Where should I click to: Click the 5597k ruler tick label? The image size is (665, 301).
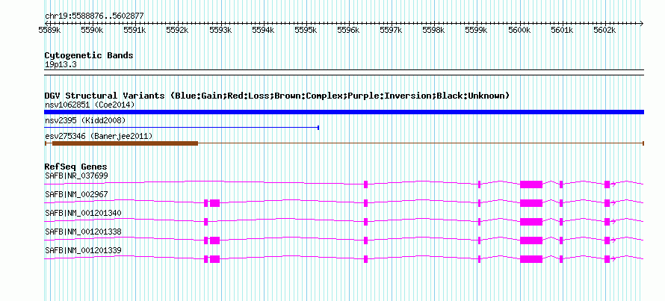click(x=392, y=30)
